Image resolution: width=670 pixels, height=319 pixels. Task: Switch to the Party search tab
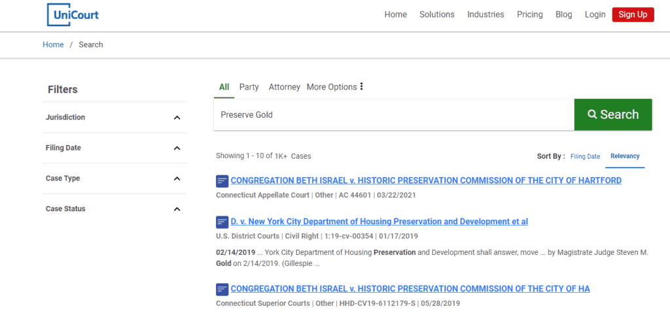[249, 87]
